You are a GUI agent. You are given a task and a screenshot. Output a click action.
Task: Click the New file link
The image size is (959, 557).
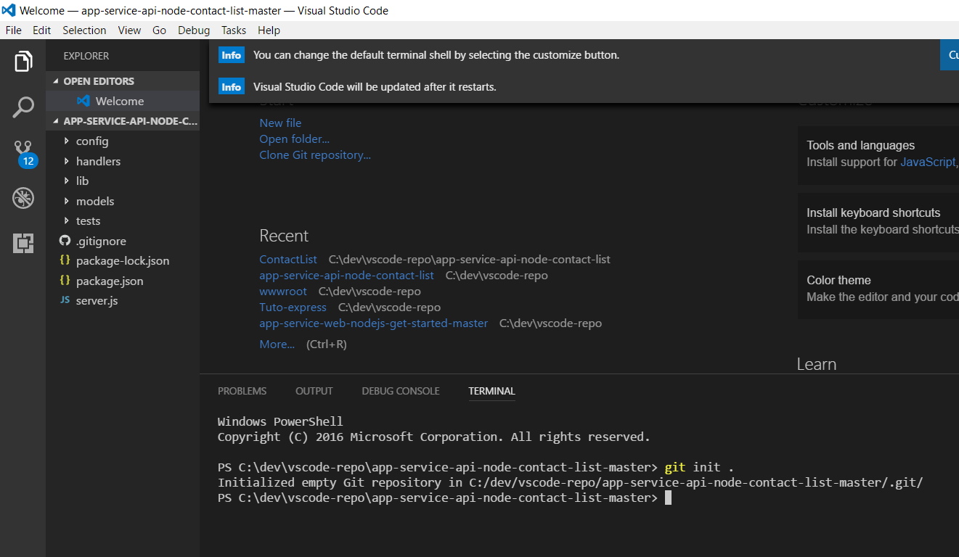280,123
